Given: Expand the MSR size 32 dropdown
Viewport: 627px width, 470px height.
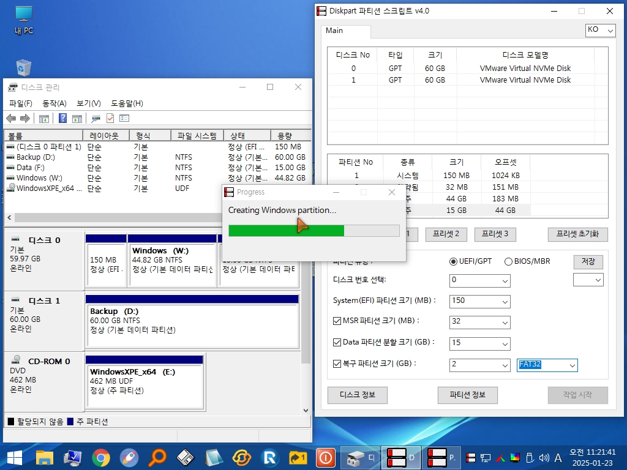Looking at the screenshot, I should coord(479,322).
